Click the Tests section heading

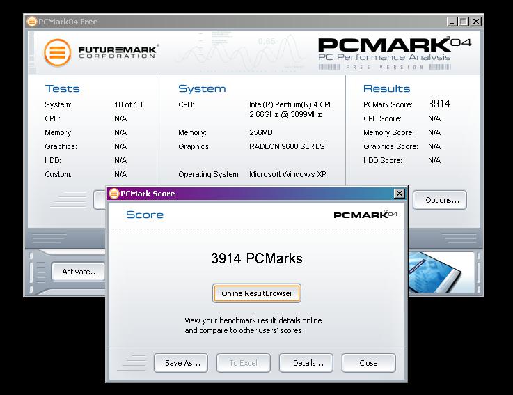62,88
